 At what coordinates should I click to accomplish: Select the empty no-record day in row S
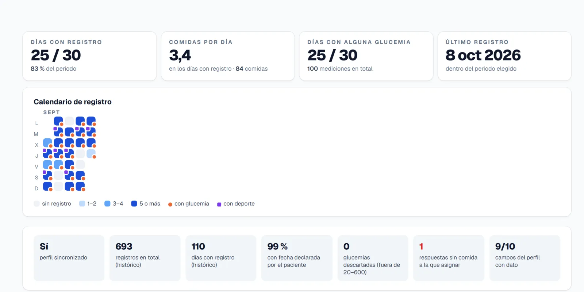tap(58, 175)
